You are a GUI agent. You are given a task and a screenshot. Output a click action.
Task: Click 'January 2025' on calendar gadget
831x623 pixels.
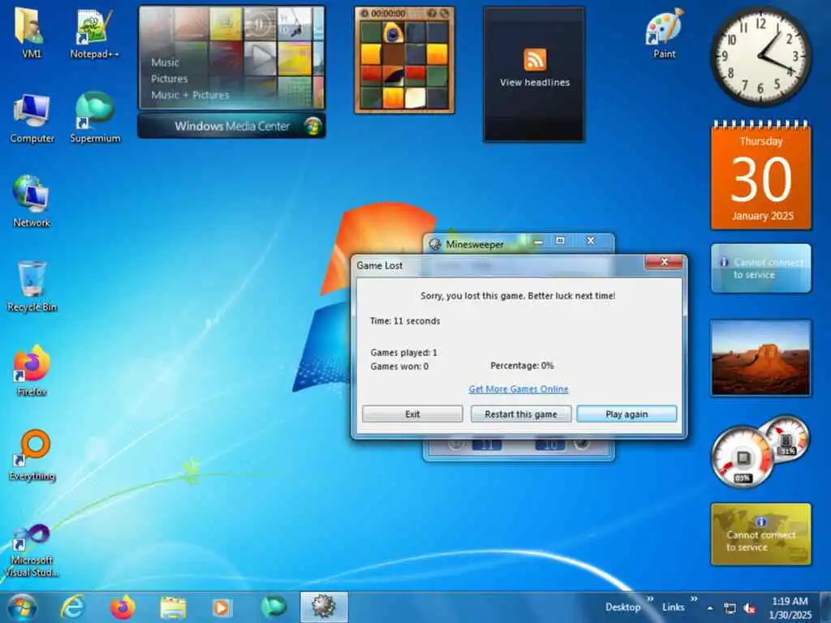coord(763,216)
